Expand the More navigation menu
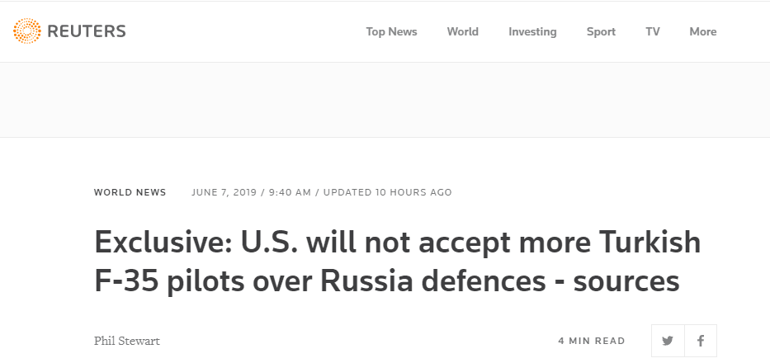 (702, 31)
